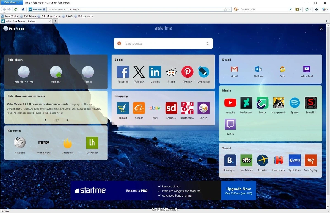The width and height of the screenshot is (330, 213).
Task: Focus the DuckDuckGo page search field
Action: (x=163, y=43)
